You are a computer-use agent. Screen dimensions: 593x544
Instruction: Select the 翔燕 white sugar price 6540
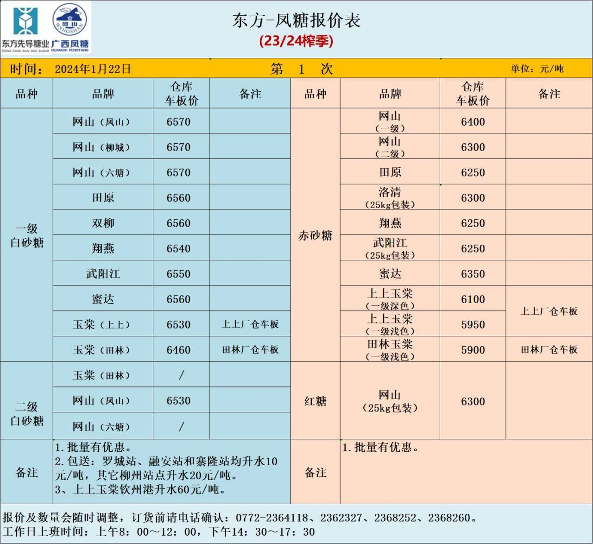(x=178, y=249)
